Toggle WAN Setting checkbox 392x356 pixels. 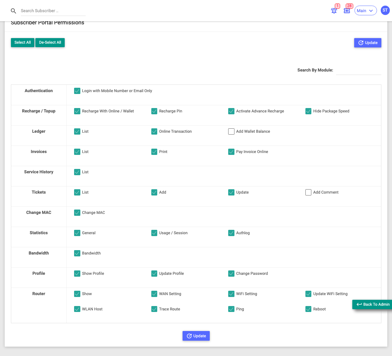point(154,294)
